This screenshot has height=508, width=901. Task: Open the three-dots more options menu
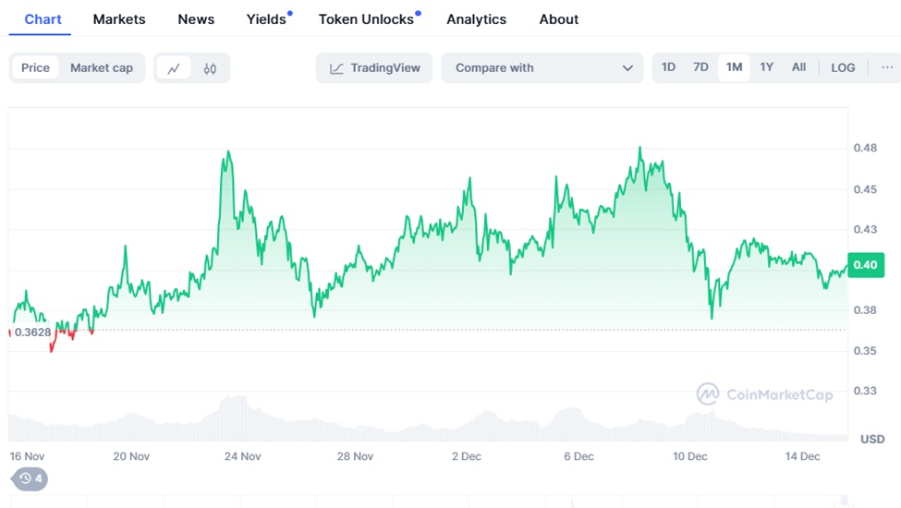point(886,67)
